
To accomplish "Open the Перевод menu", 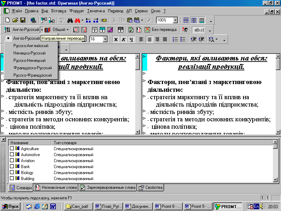I will [x=116, y=11].
